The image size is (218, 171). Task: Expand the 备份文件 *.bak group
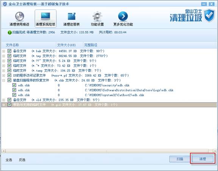click(4, 51)
